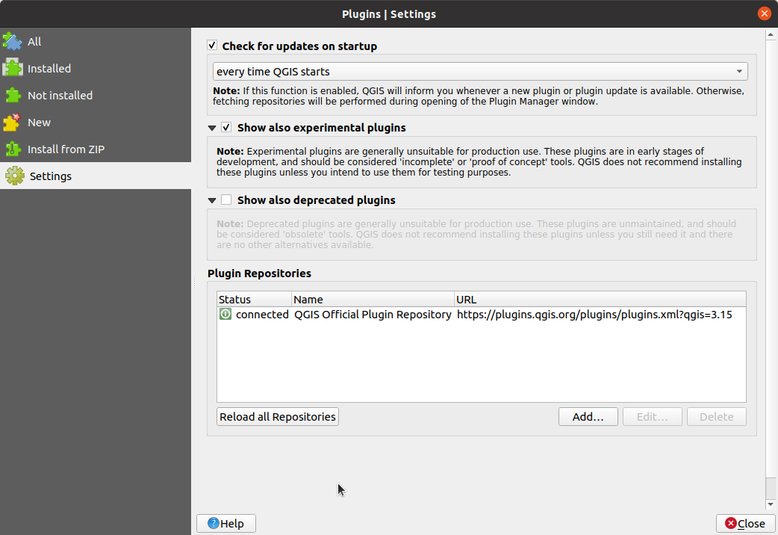
Task: Switch to the Installed tab
Action: click(96, 69)
